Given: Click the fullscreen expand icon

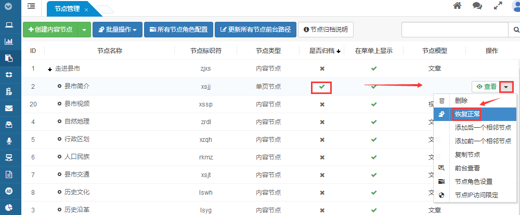Looking at the screenshot, I should pos(498,6).
